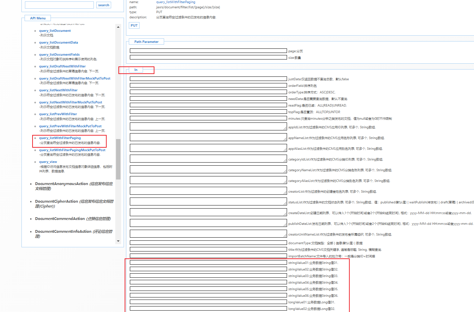Click the search button
The width and height of the screenshot is (474, 312).
pos(104,5)
